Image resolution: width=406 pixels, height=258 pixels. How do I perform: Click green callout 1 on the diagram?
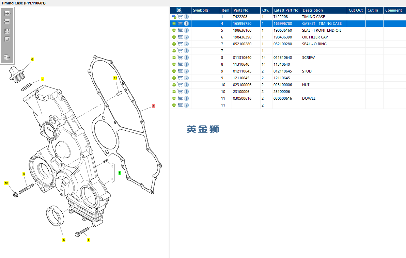(x=120, y=173)
